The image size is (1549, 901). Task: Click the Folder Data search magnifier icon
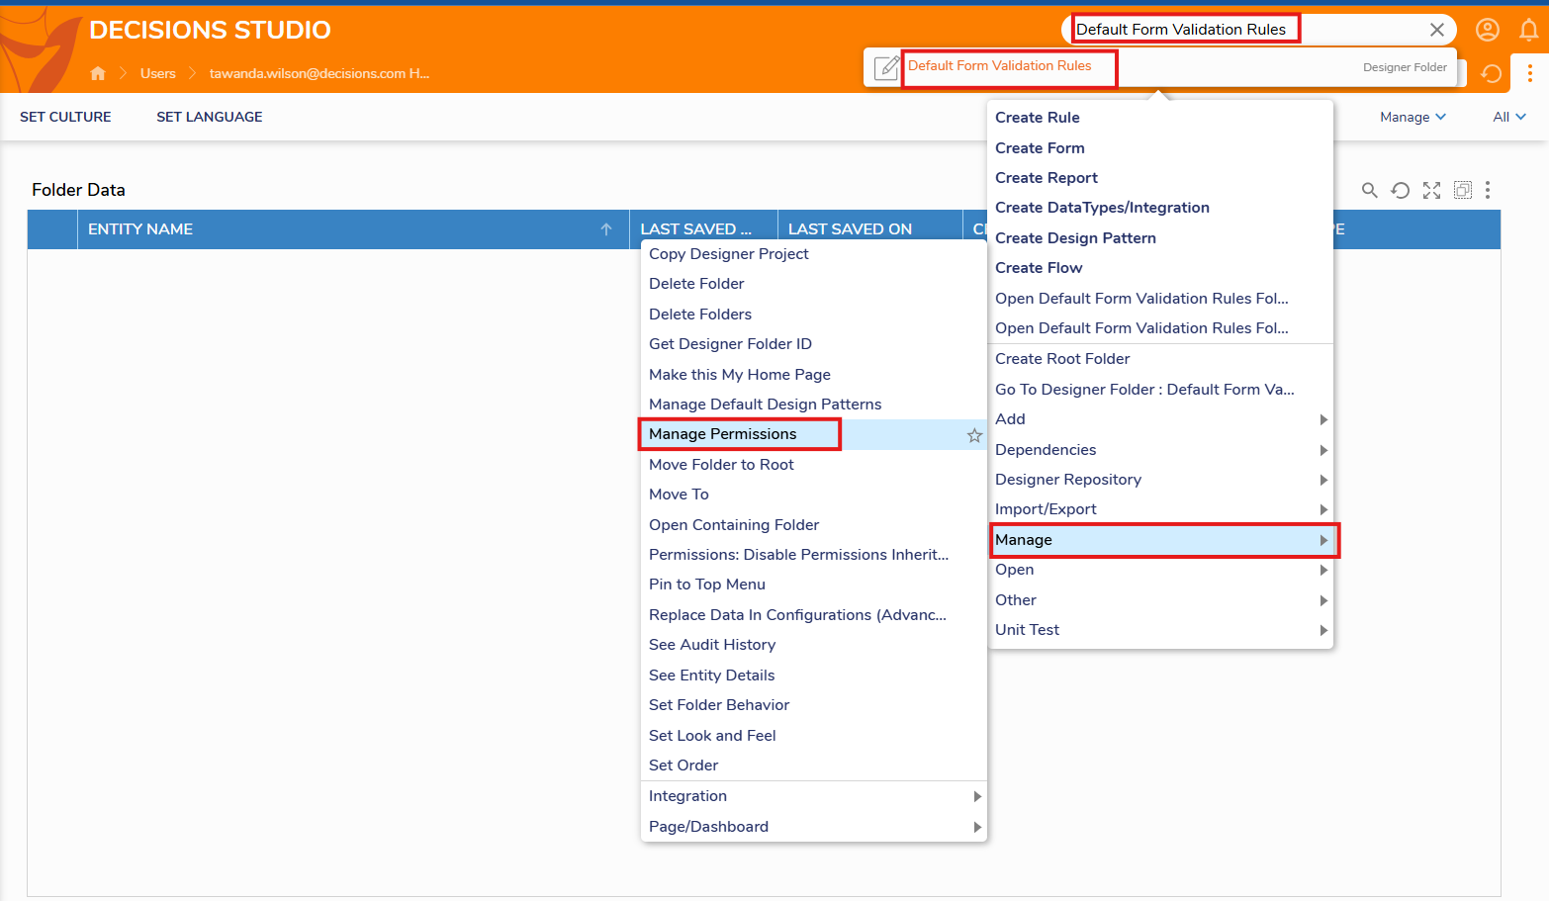pos(1369,190)
